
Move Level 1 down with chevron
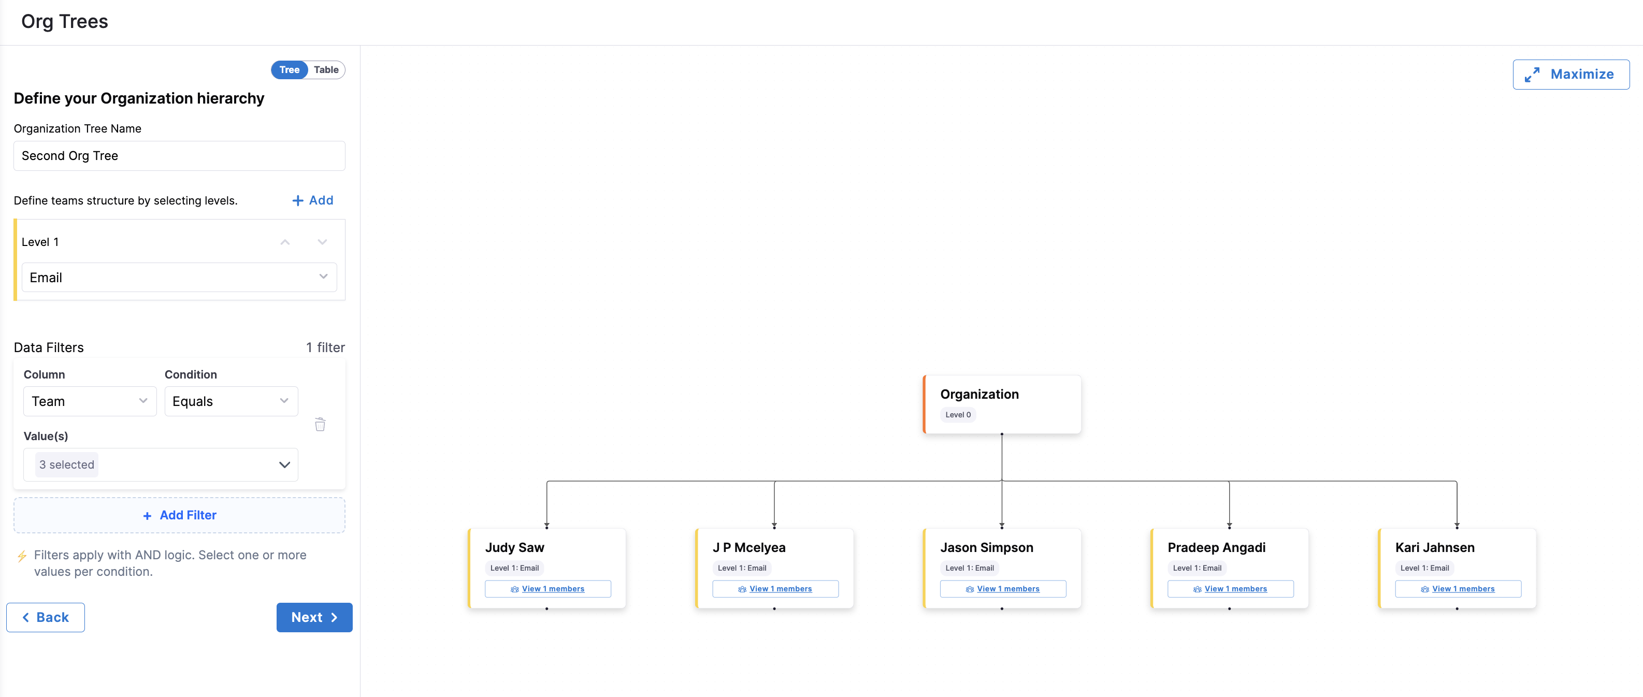click(322, 242)
